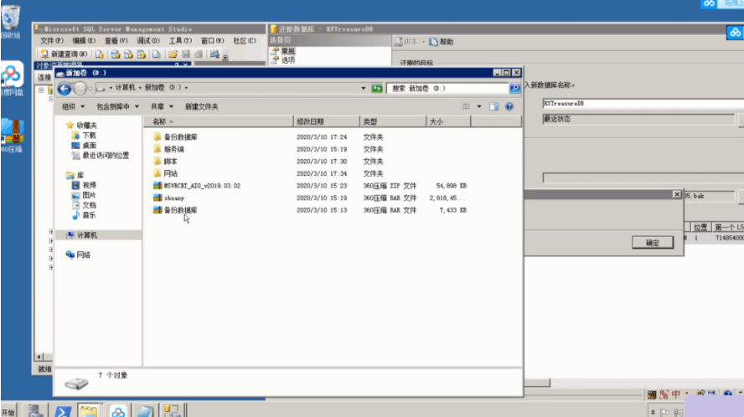Viewport: 744px width, 417px height.
Task: Open the 窗口(W) menu in SSMS
Action: [212, 41]
